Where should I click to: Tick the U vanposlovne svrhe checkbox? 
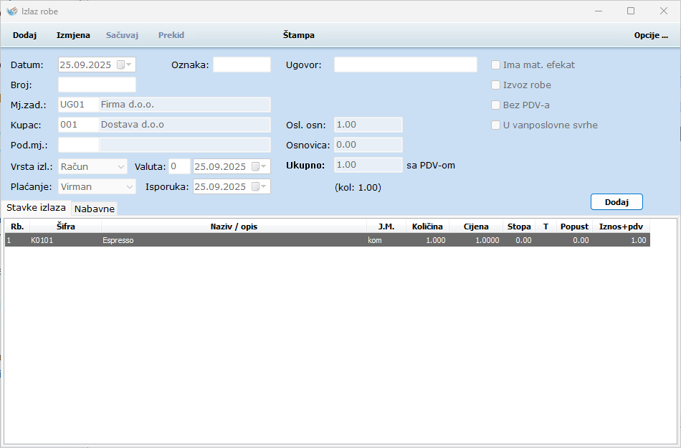pos(495,125)
